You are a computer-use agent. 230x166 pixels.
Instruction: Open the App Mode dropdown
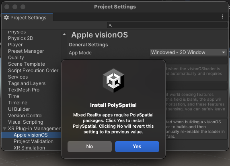click(188, 52)
